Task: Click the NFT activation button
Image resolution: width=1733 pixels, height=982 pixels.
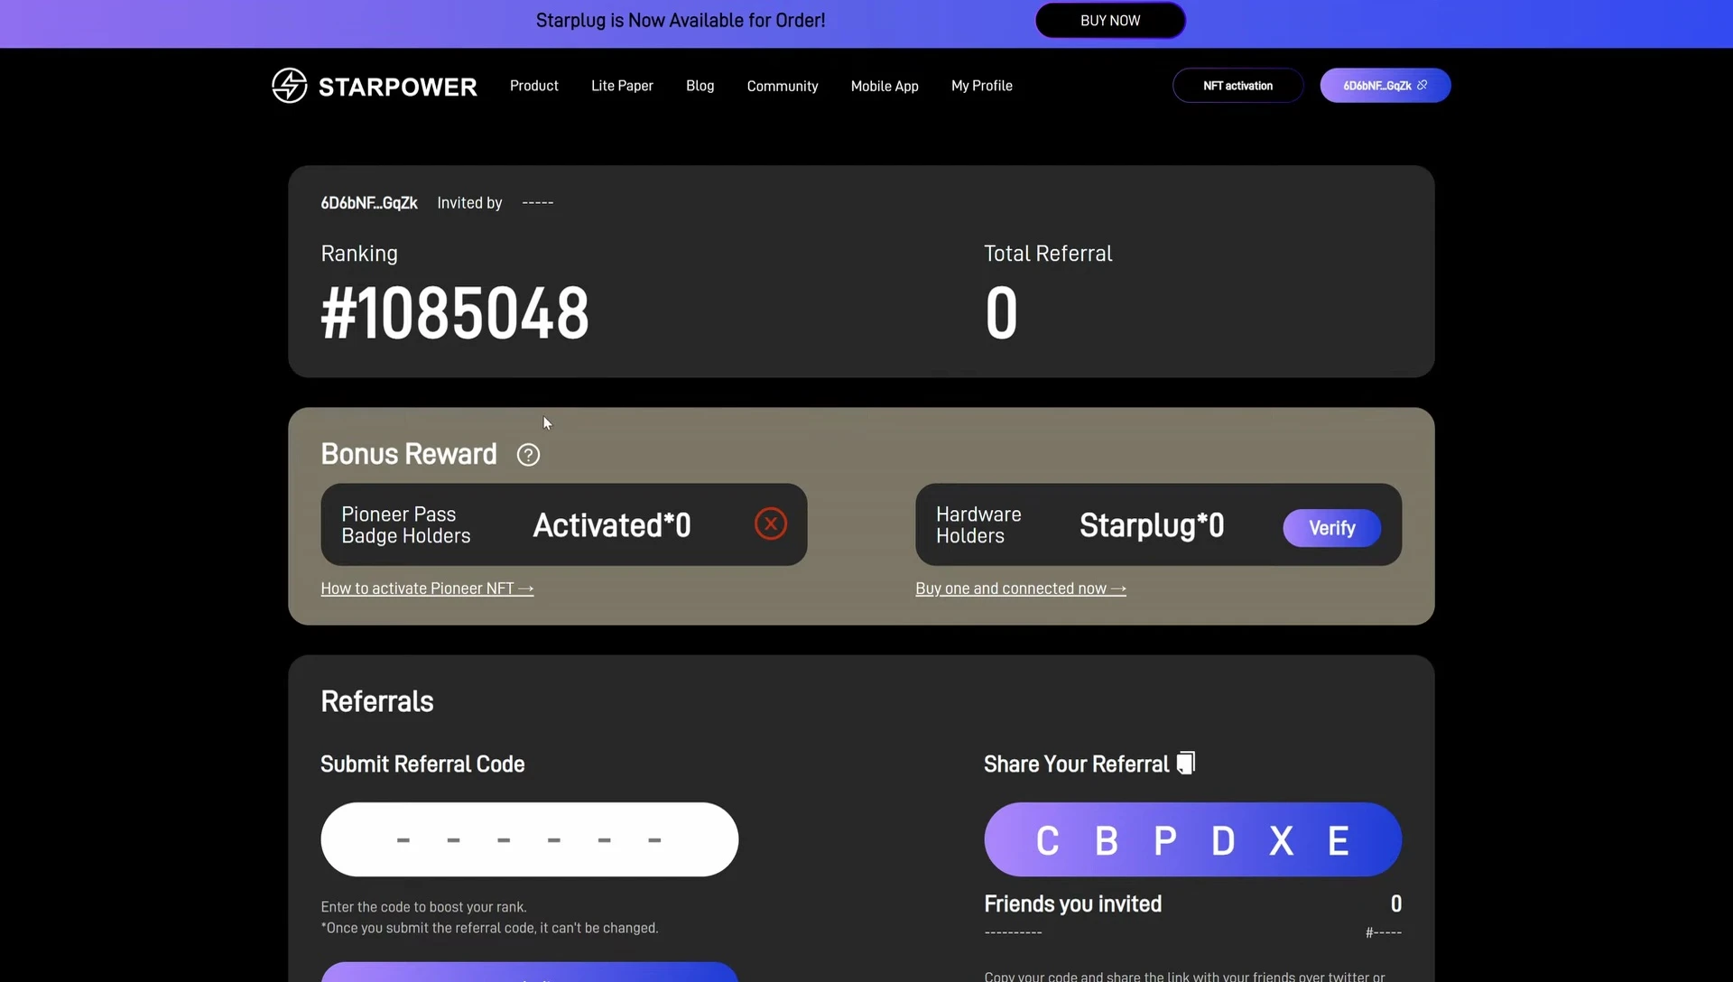Action: point(1237,86)
